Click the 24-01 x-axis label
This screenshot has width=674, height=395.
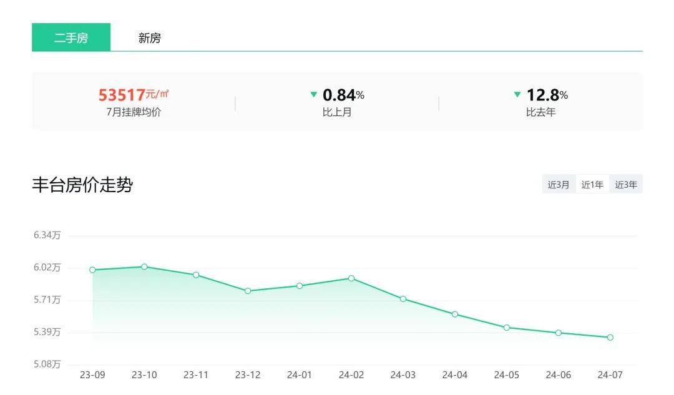coord(300,375)
